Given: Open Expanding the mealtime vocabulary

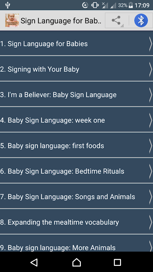Looking at the screenshot, I should click(x=76, y=222).
